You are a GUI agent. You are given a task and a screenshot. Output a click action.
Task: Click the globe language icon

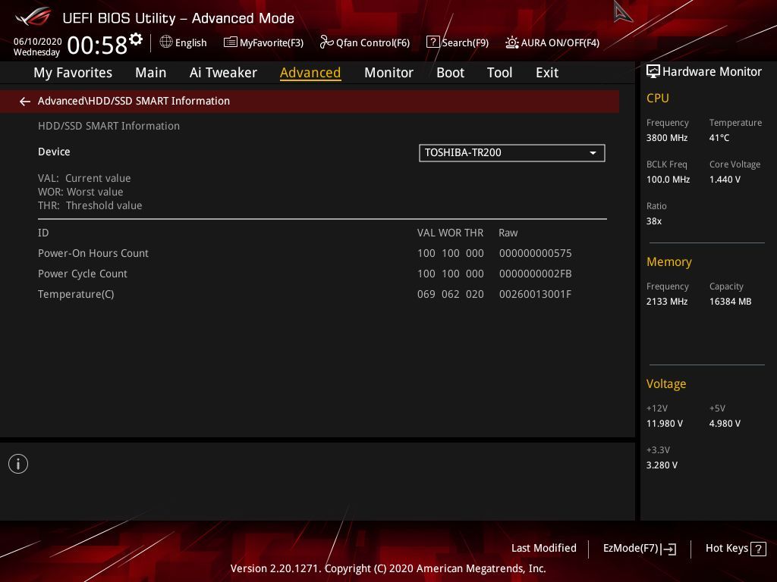pos(166,42)
